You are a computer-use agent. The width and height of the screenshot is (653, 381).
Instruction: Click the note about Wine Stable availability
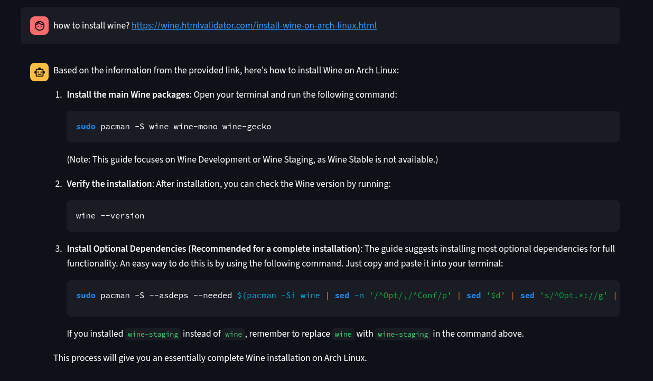[x=252, y=159]
